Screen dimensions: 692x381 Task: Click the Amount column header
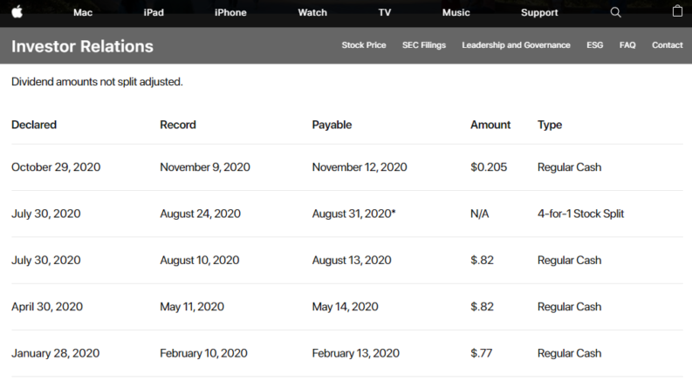[490, 125]
